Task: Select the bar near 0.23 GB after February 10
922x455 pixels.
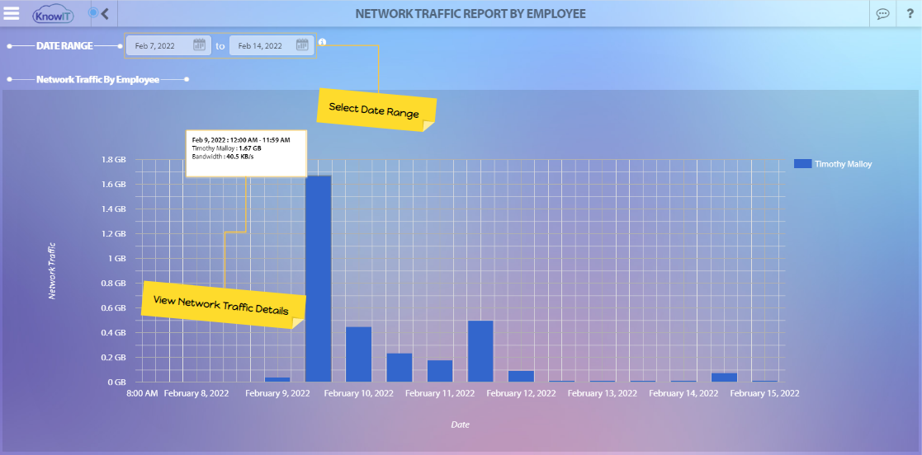Action: pyautogui.click(x=400, y=368)
